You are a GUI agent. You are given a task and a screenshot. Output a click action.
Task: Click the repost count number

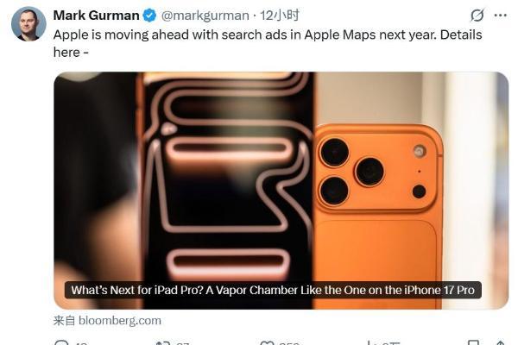pyautogui.click(x=182, y=343)
